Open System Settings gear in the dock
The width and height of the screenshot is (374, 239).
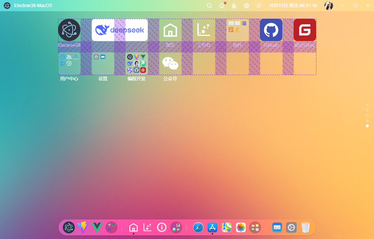[x=291, y=227]
